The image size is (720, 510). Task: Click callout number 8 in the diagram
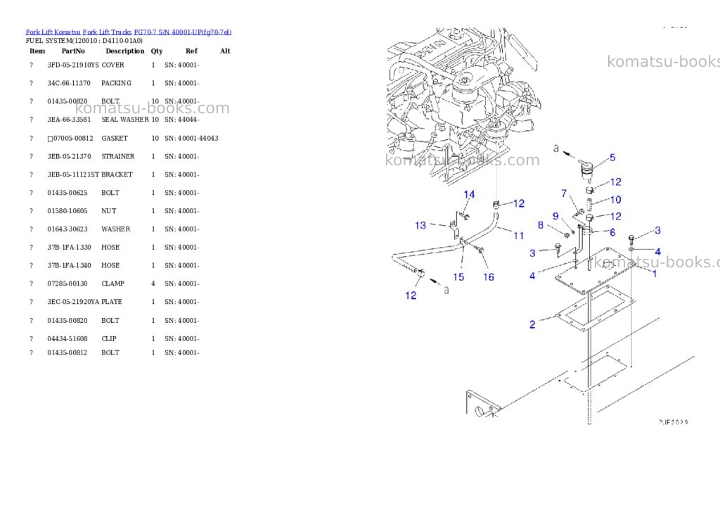click(541, 224)
